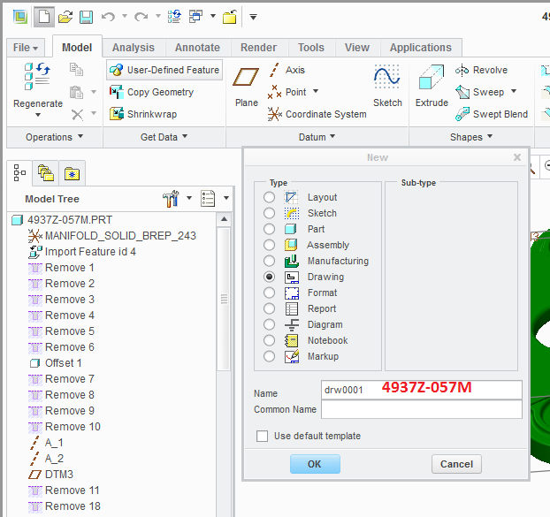Enable the Use default template checkbox
Viewport: 550px width, 517px height.
click(x=262, y=436)
